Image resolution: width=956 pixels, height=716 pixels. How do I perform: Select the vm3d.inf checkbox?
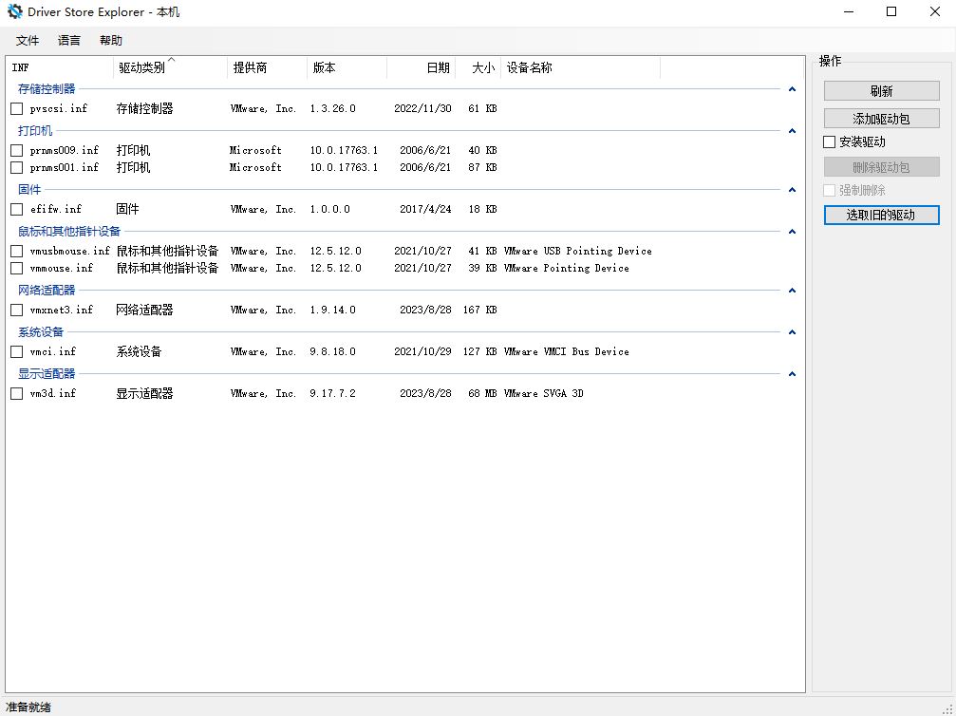[17, 394]
